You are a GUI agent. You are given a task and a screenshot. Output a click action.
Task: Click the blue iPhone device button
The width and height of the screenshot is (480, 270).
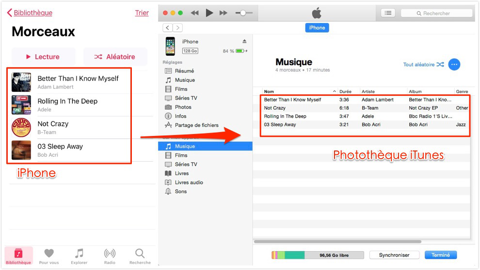[317, 28]
